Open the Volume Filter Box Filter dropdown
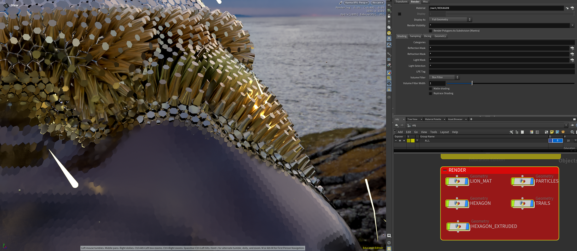Viewport: 577px width, 251px height. (444, 77)
